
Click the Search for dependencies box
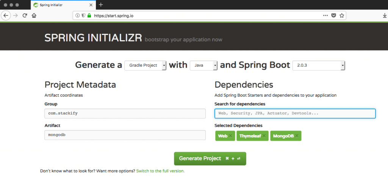[x=295, y=113]
